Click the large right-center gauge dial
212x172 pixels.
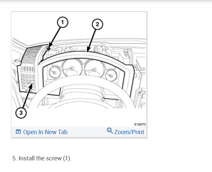tap(95, 69)
